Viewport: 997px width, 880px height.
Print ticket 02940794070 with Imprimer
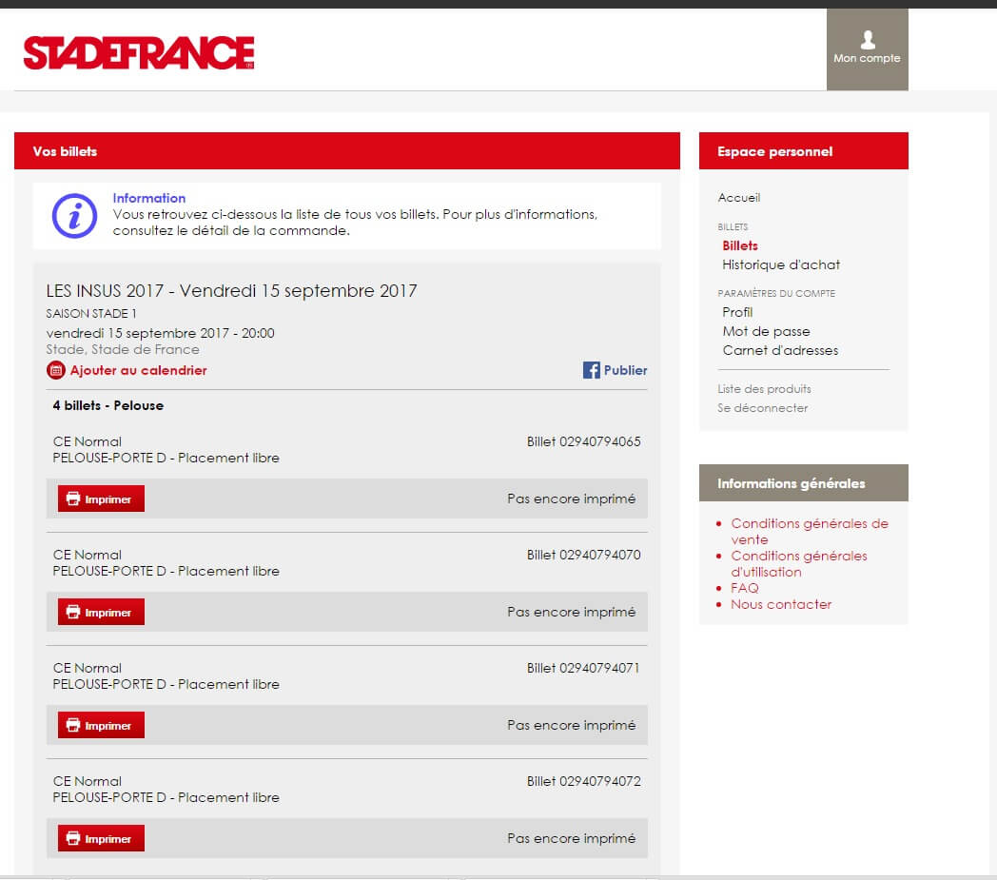tap(101, 612)
